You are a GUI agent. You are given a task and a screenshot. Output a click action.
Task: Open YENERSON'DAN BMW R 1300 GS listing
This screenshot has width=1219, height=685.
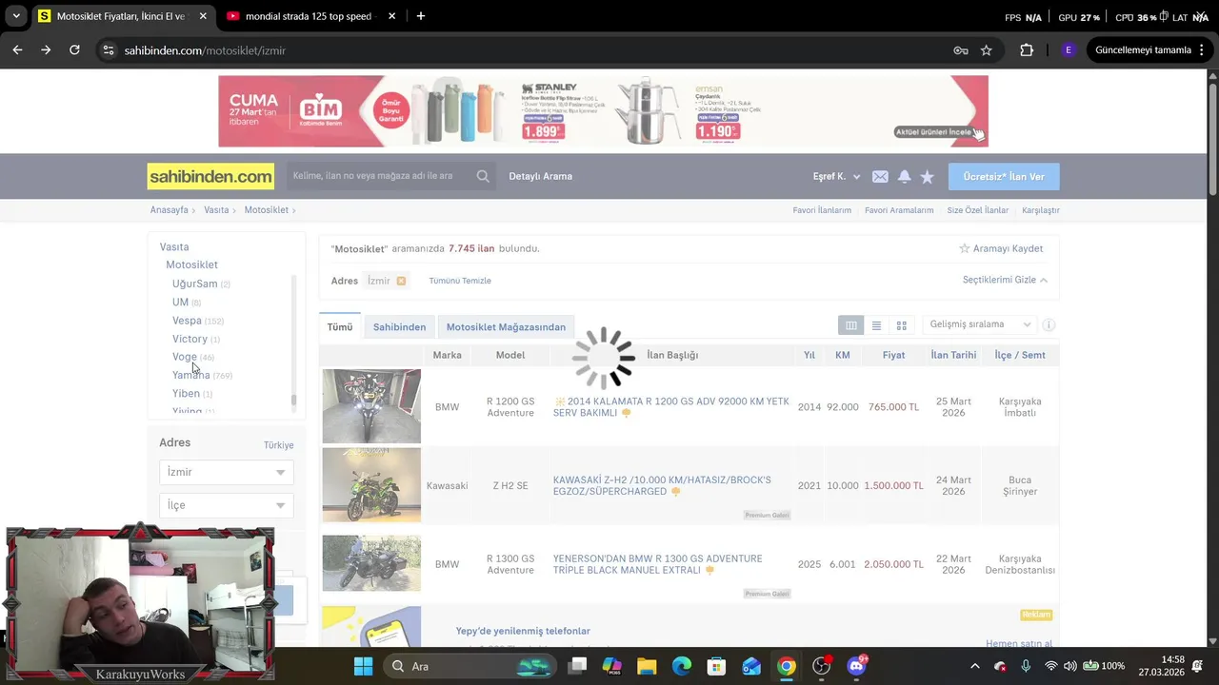pos(658,564)
